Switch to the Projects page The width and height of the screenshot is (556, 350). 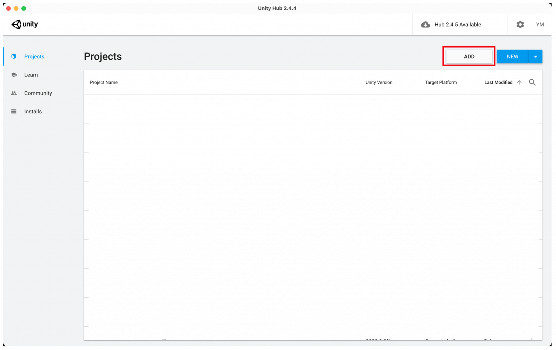tap(34, 57)
